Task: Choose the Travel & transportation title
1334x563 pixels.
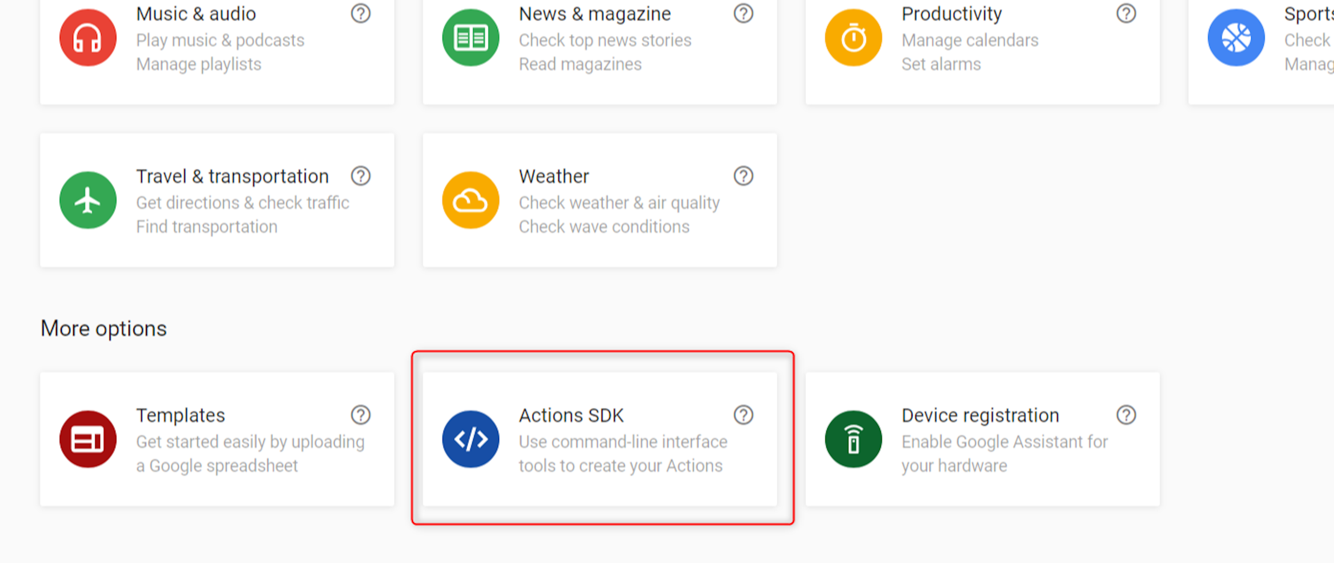Action: pos(232,176)
